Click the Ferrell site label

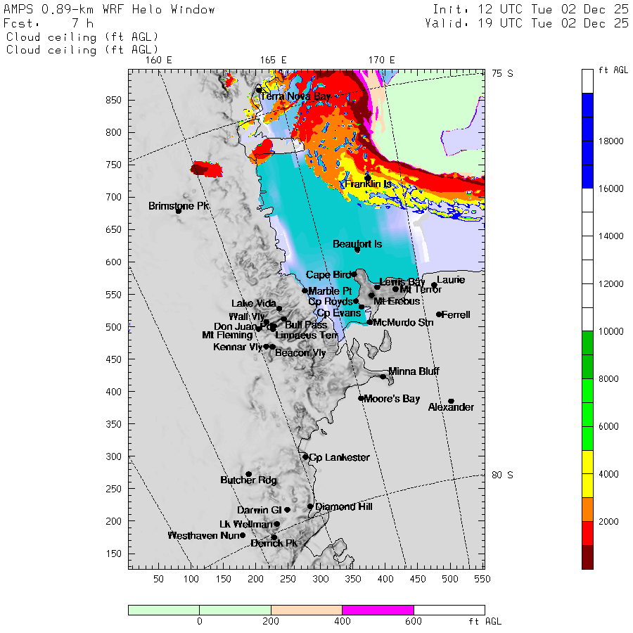(x=456, y=314)
